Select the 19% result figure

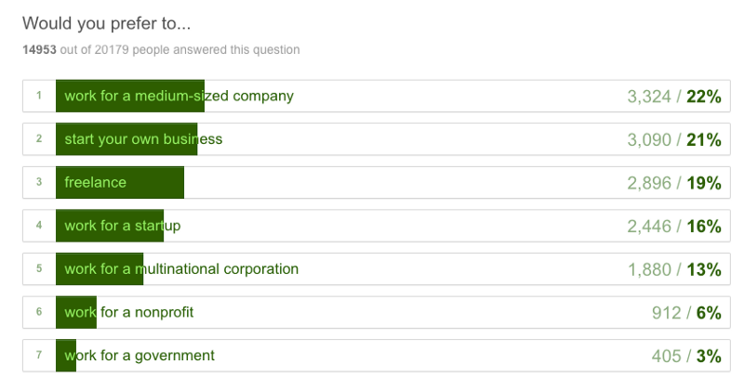coord(704,183)
